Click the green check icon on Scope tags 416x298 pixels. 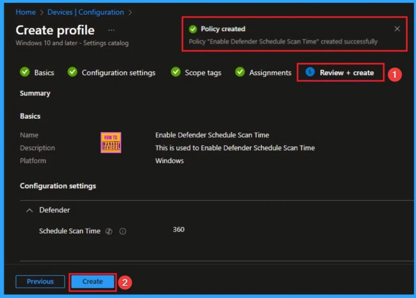[x=175, y=72]
